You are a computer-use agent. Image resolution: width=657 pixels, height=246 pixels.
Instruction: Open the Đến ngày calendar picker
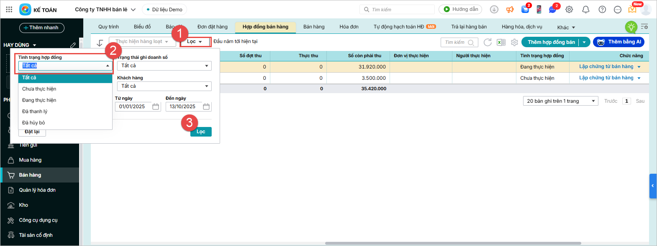[206, 107]
